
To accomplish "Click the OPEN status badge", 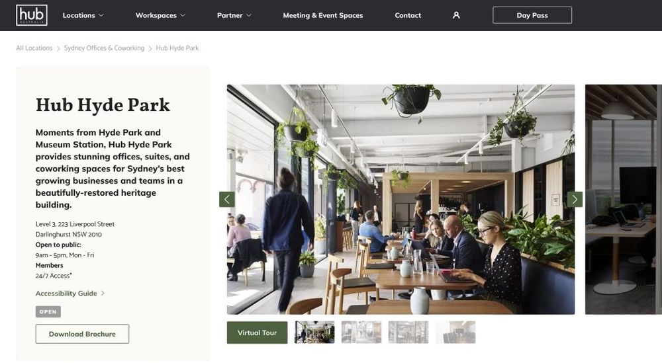I will pyautogui.click(x=48, y=311).
